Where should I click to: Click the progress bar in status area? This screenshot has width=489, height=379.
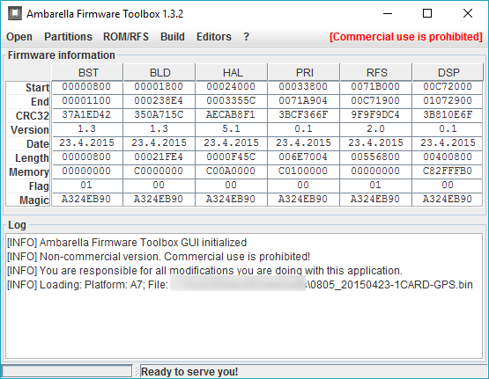[x=67, y=371]
